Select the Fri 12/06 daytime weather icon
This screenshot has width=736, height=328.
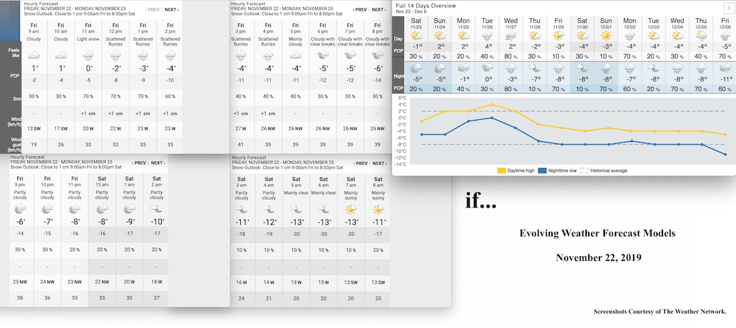[x=725, y=35]
